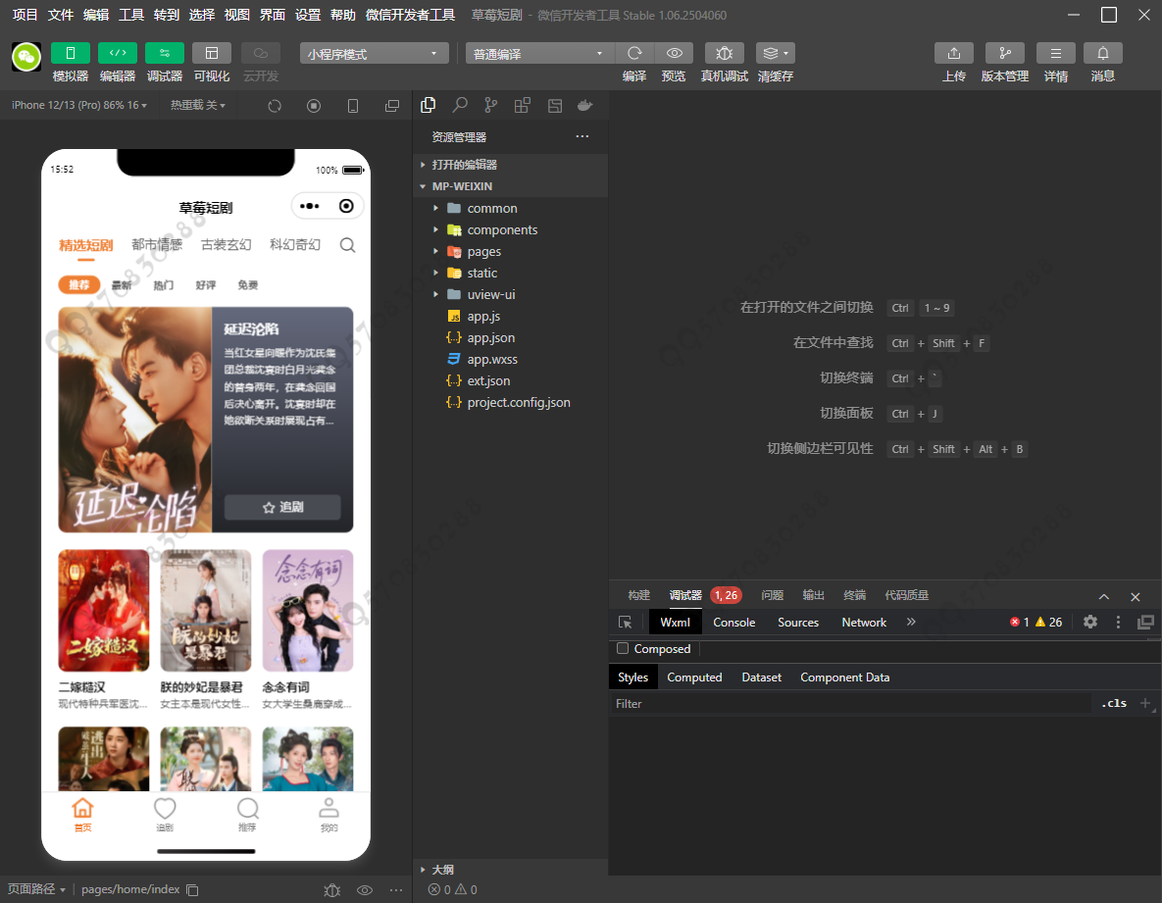Image resolution: width=1162 pixels, height=903 pixels.
Task: Open debugger settings gear icon
Action: point(1089,622)
